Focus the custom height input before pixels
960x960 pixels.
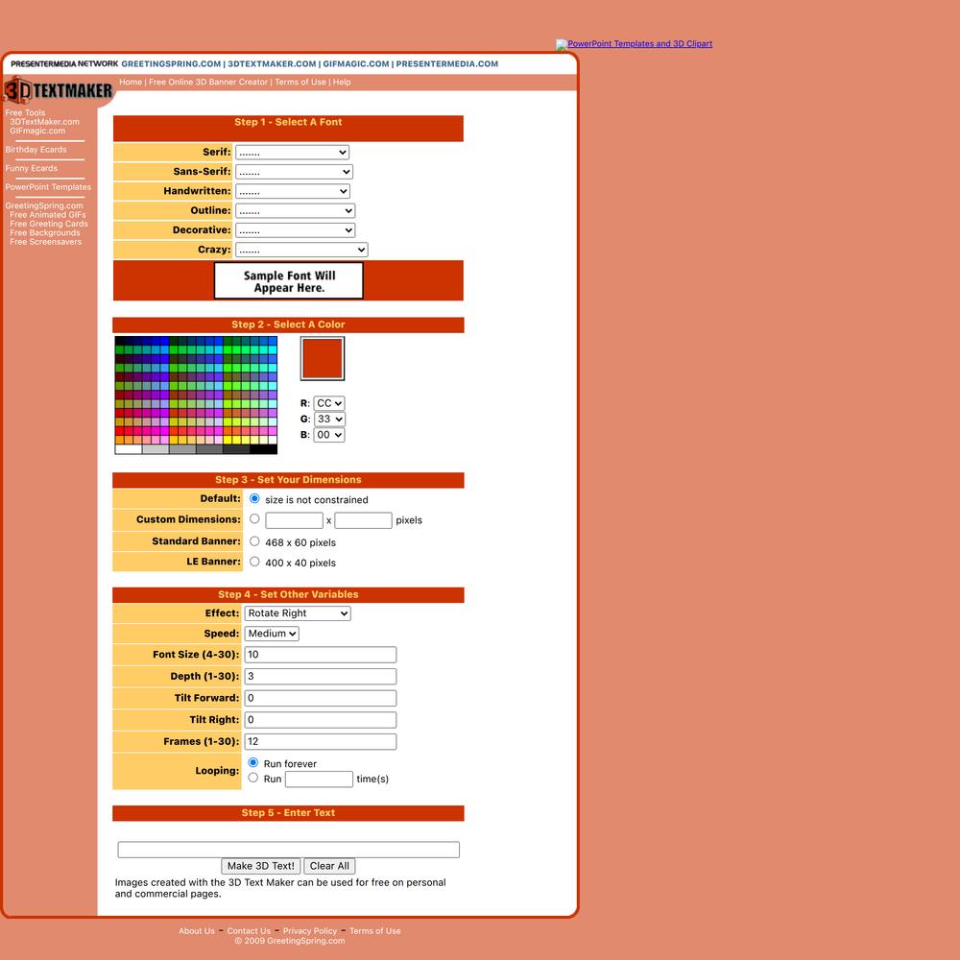click(x=363, y=520)
